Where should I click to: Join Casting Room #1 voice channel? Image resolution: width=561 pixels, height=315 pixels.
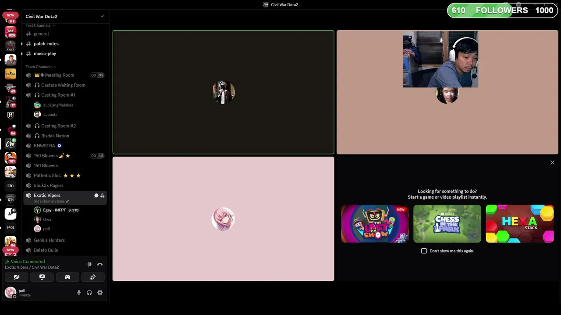(65, 95)
